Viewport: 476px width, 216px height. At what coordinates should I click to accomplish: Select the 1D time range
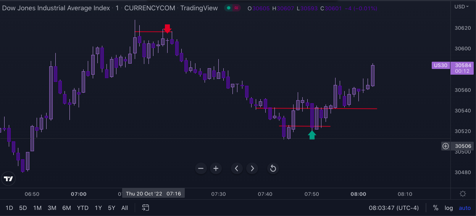9,208
